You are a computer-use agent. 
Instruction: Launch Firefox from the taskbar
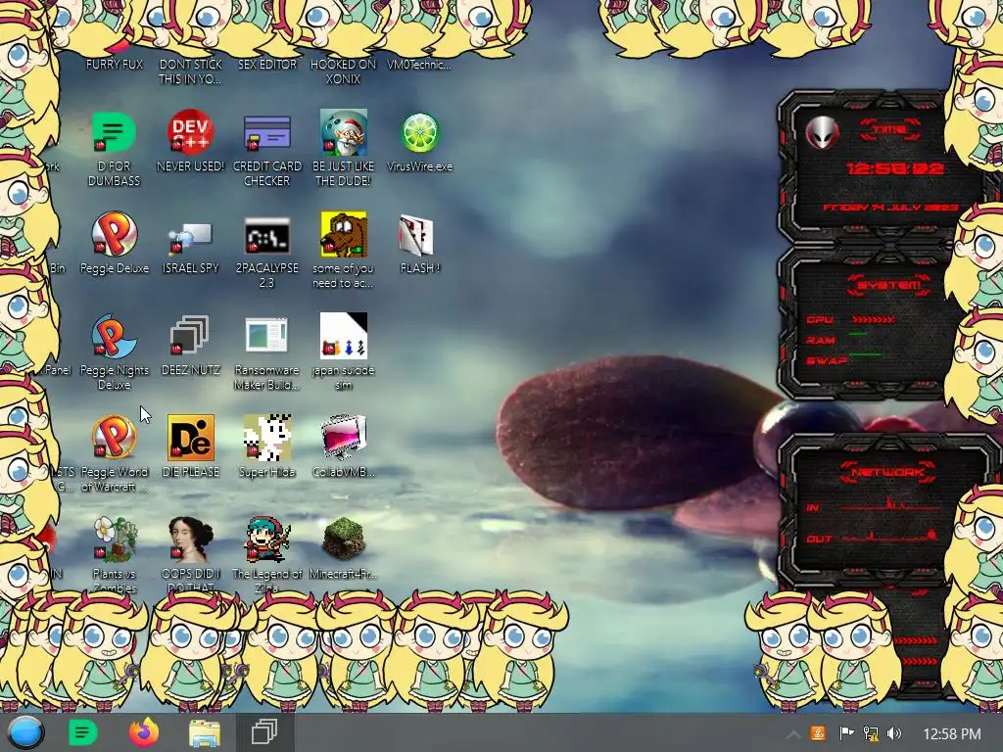144,732
